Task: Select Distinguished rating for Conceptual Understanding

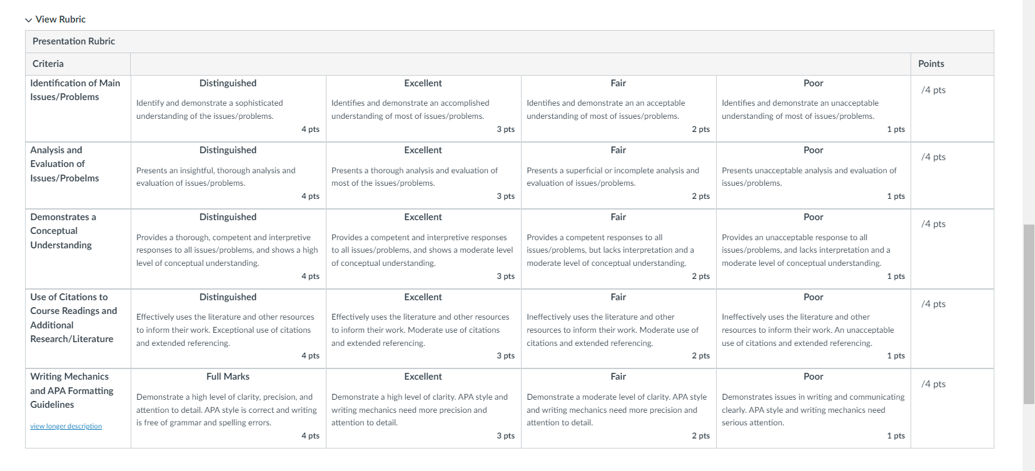Action: (228, 249)
